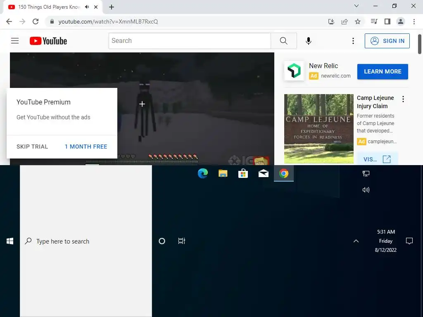The image size is (423, 317).
Task: Open Camp Lejeune ad thumbnail
Action: click(x=318, y=129)
